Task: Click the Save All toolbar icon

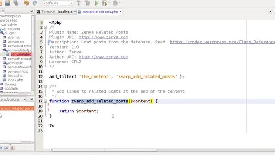Action: pyautogui.click(x=8, y=3)
